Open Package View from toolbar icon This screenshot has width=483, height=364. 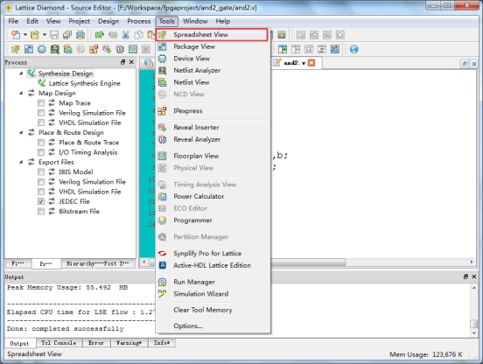tap(29, 49)
